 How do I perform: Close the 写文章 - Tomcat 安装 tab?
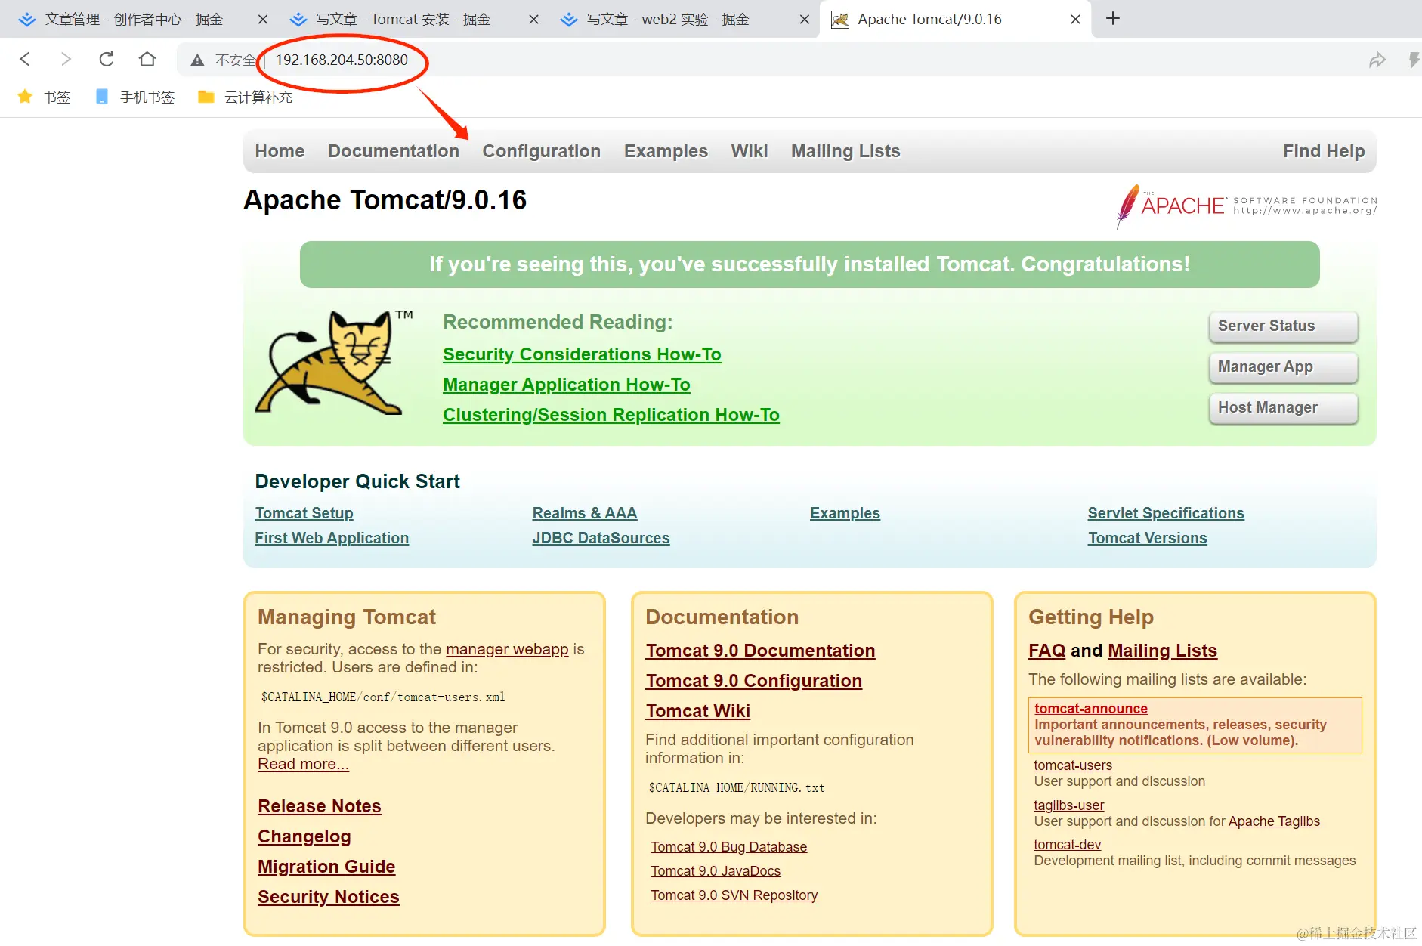534,20
